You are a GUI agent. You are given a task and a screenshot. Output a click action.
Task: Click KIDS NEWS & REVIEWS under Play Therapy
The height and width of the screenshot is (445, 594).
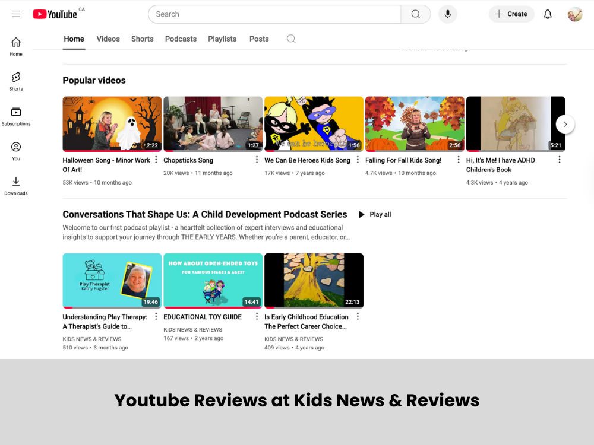[x=91, y=339]
